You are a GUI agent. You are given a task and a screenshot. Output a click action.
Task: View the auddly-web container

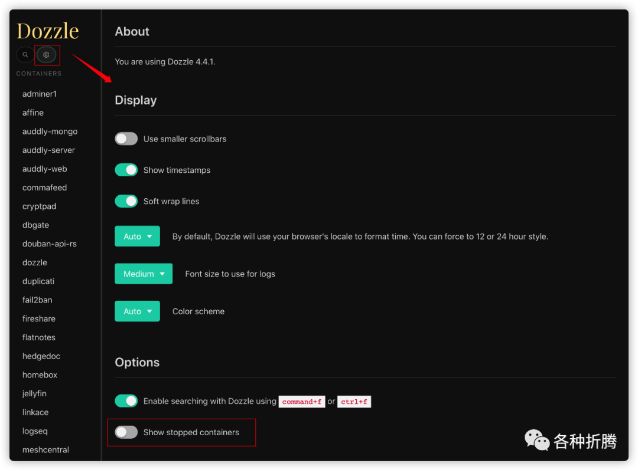[x=44, y=169]
